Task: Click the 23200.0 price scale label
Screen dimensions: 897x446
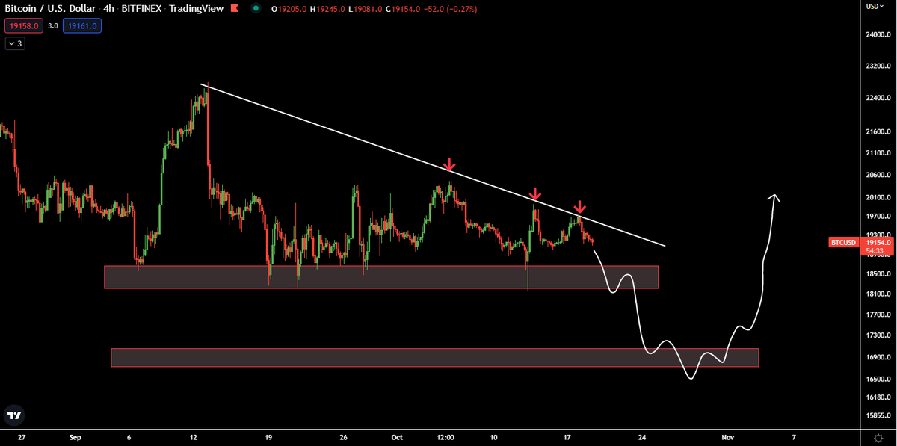Action: click(x=879, y=66)
